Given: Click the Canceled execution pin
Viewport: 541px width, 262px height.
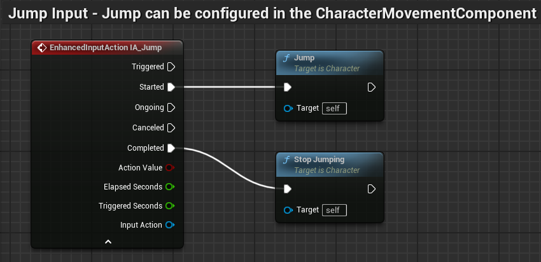Looking at the screenshot, I should tap(171, 128).
